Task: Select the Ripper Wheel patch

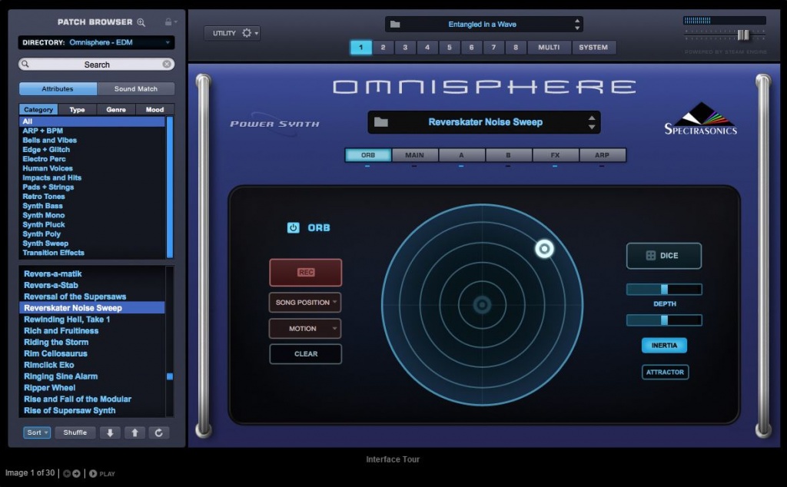Action: pyautogui.click(x=50, y=388)
